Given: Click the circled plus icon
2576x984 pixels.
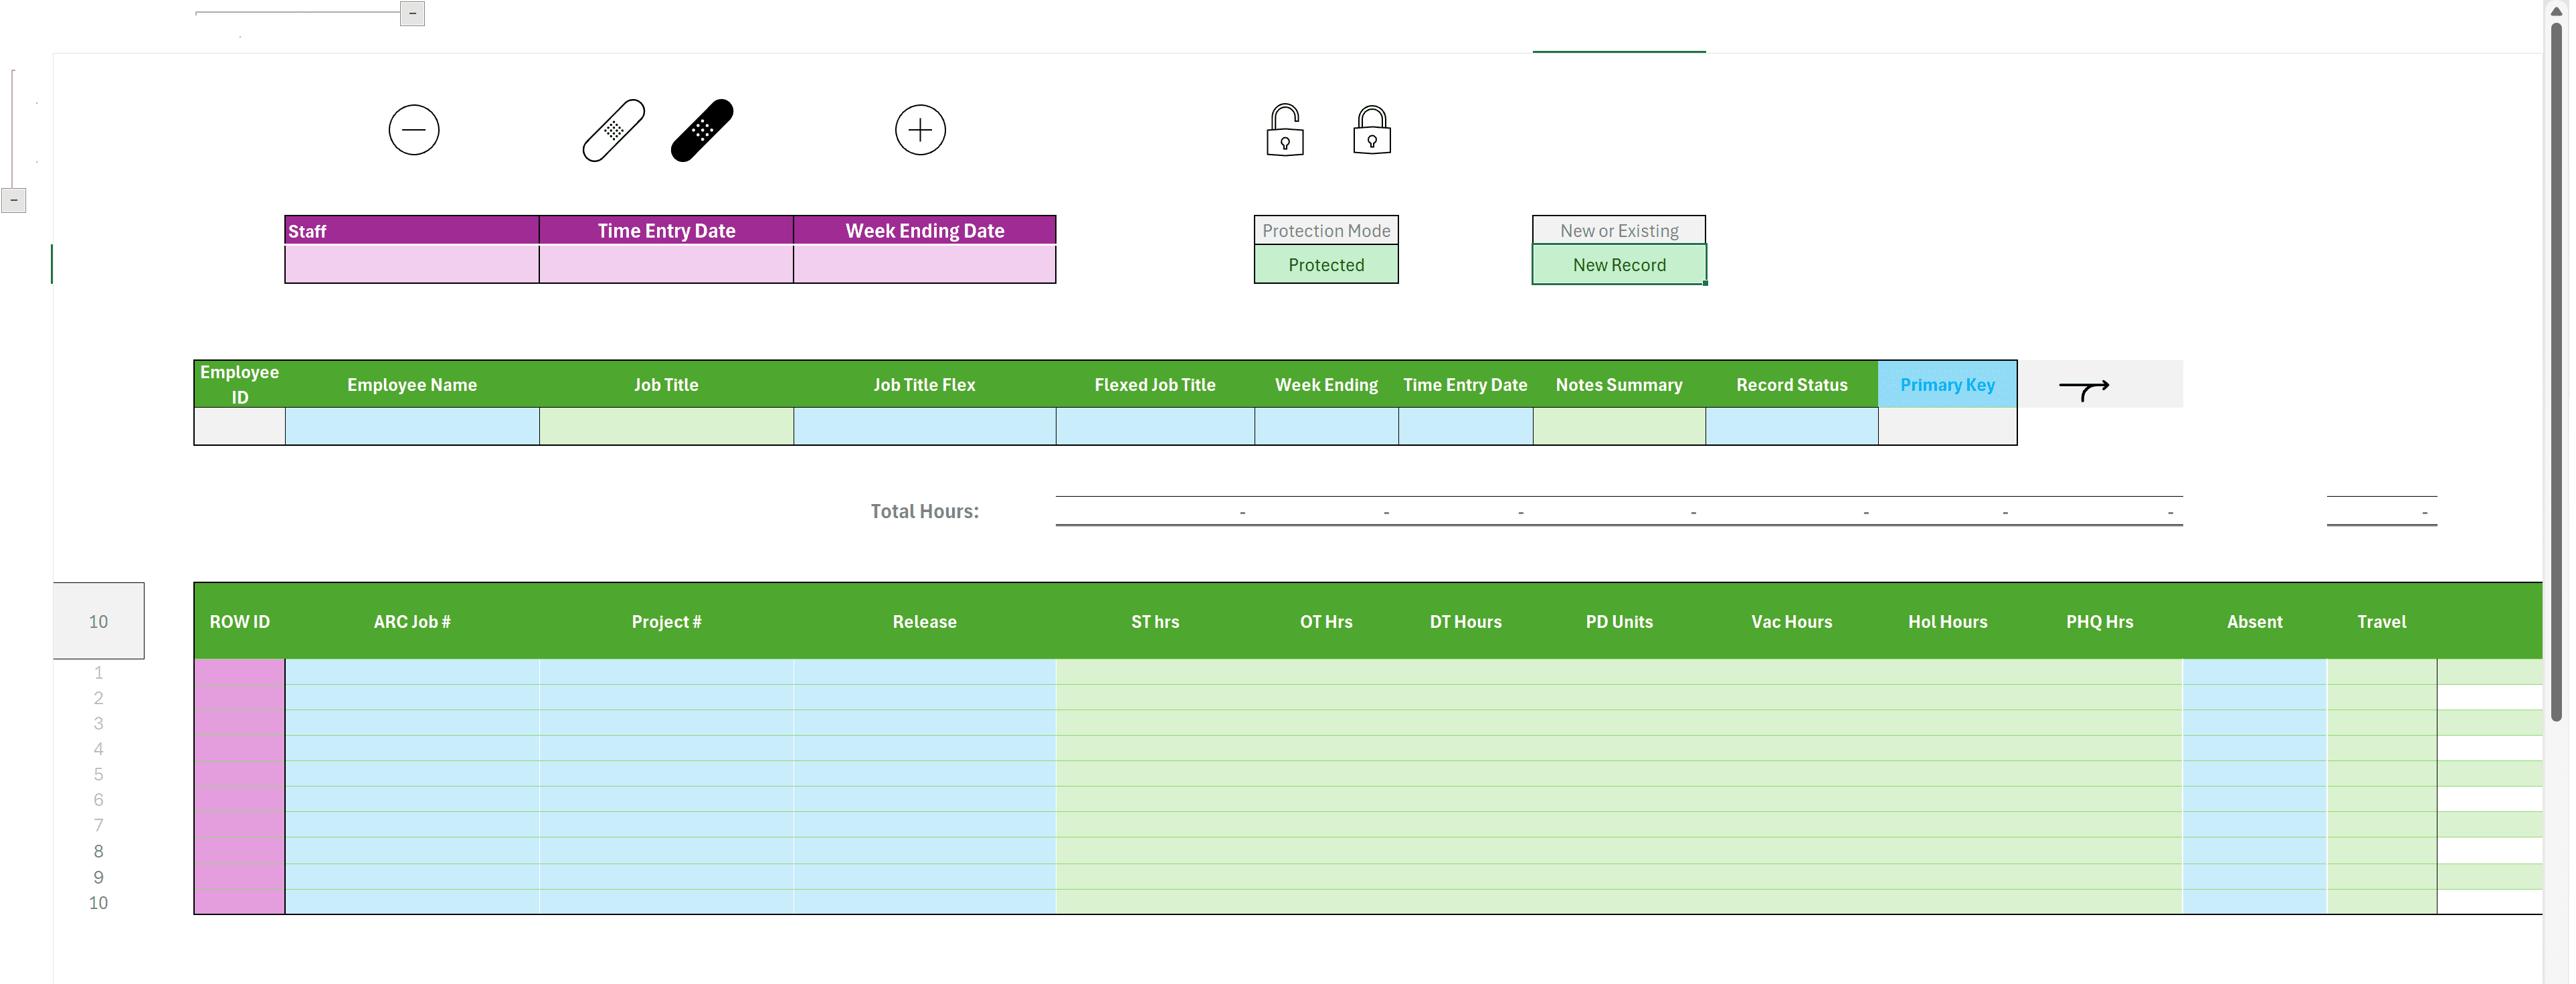Looking at the screenshot, I should point(920,130).
